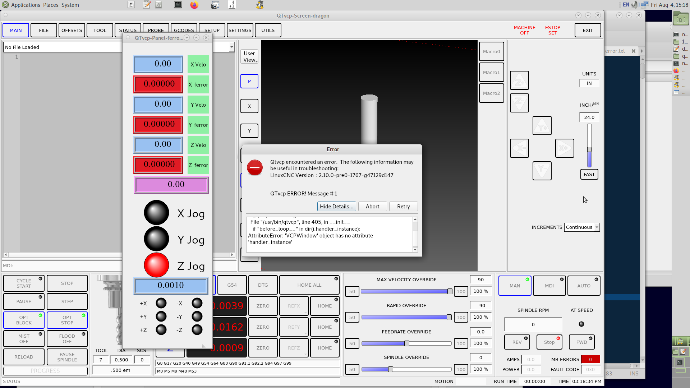
Task: Open the INCREMENTS Continuous dropdown
Action: tap(582, 227)
